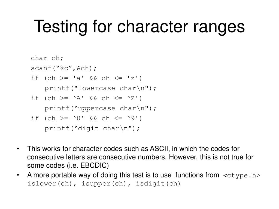This screenshot has height=209, width=279.
Task: Click the word EBCDIC in parentheses
Action: [93, 165]
